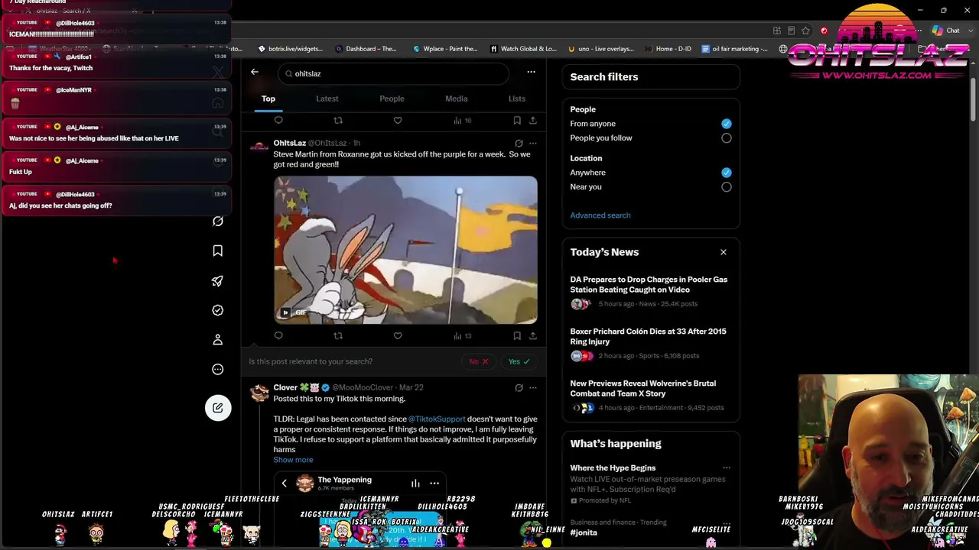979x550 pixels.
Task: Switch to the Media tab
Action: coord(457,99)
